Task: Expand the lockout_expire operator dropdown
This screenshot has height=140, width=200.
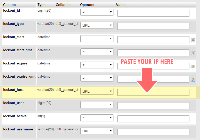Action: 97,65
